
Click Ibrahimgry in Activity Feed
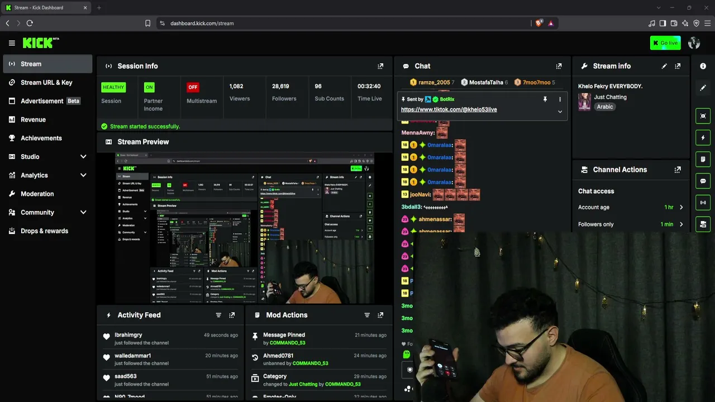[128, 335]
